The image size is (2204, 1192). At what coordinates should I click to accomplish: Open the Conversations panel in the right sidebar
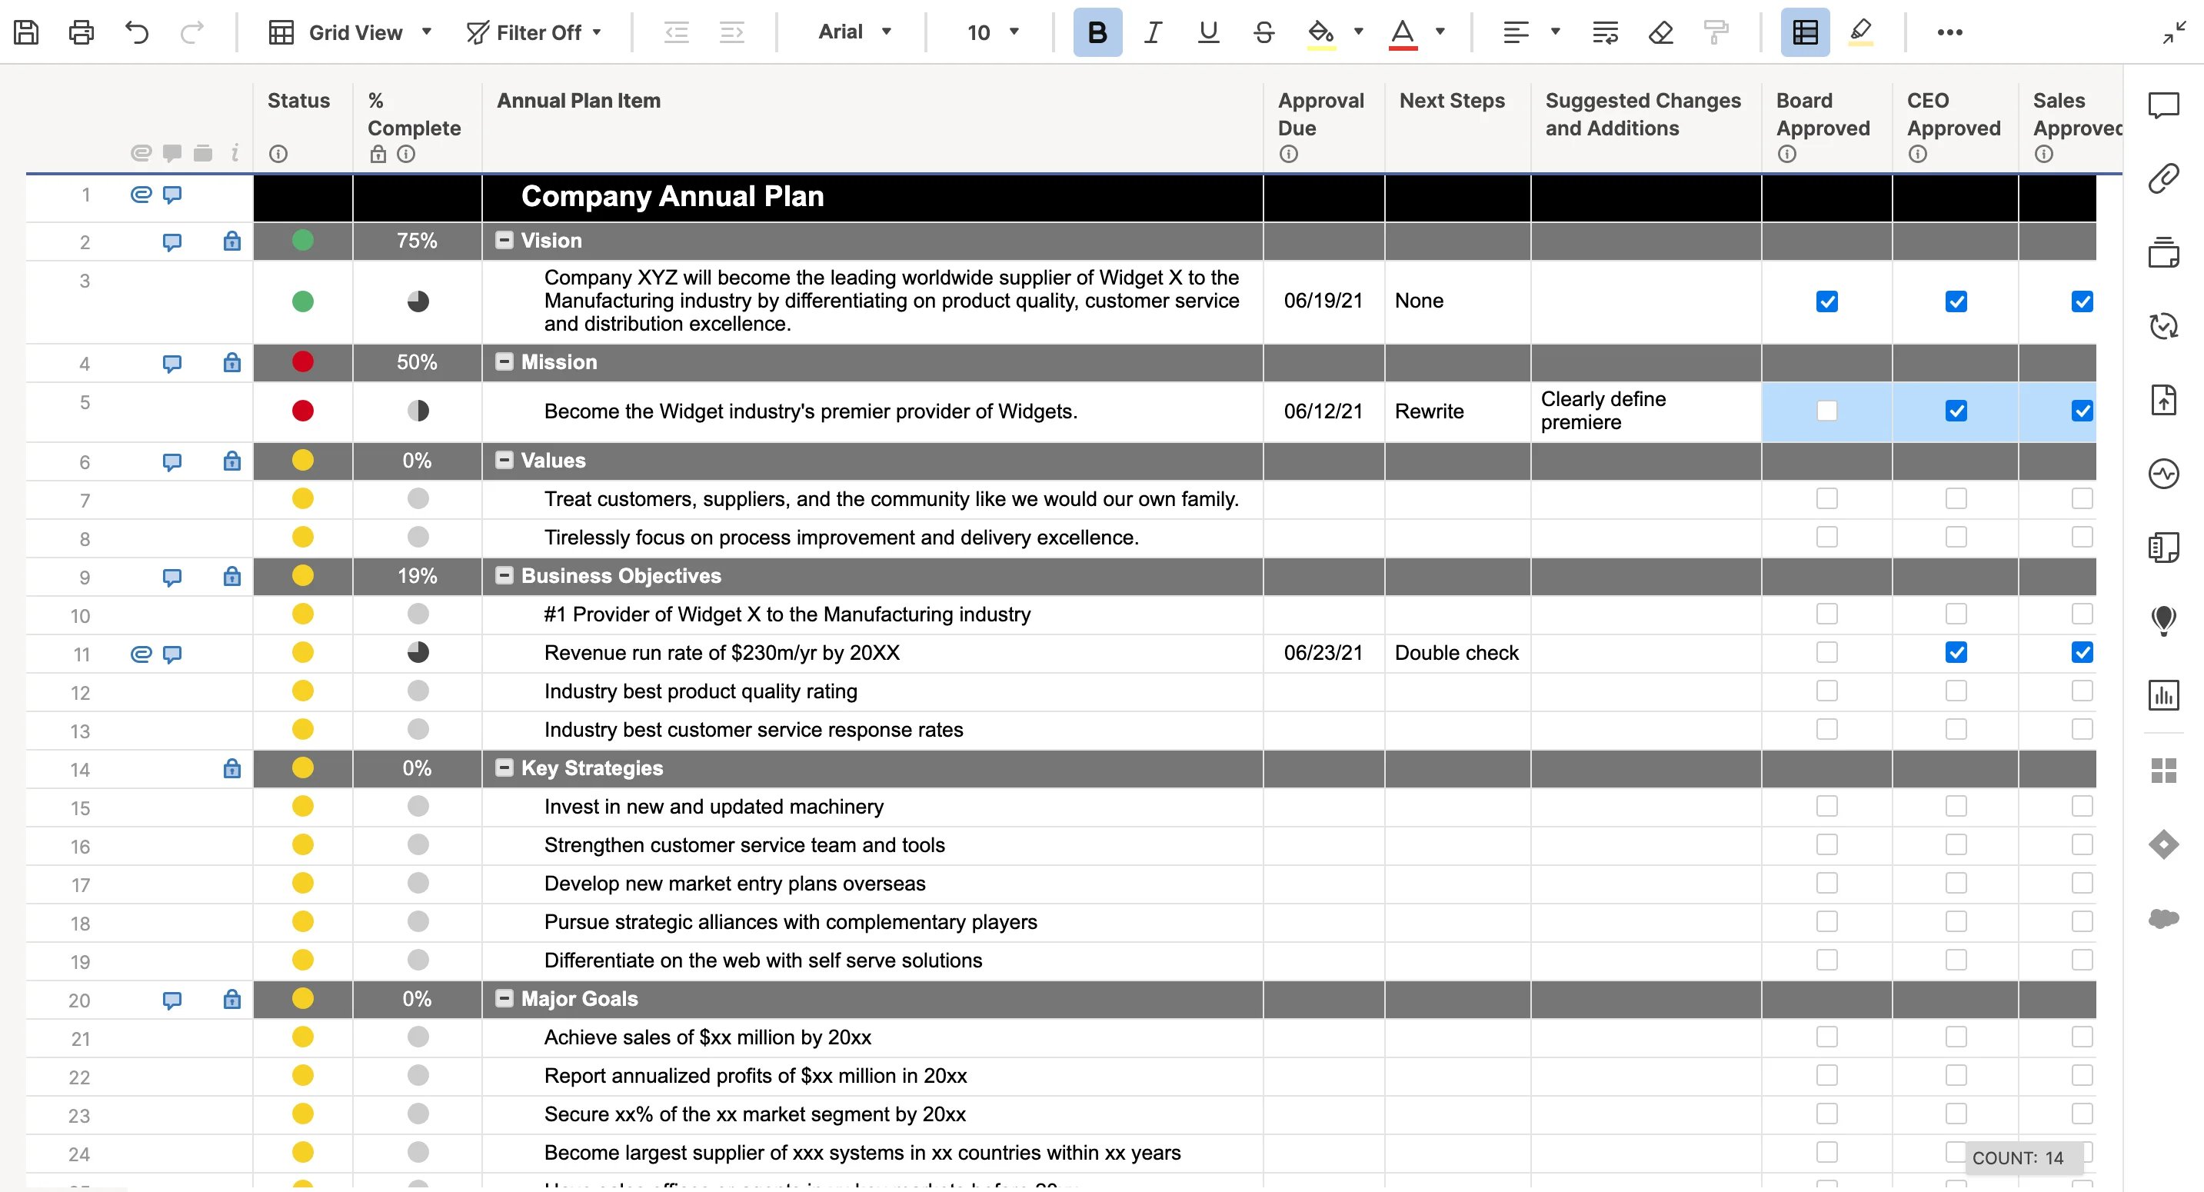click(2166, 105)
